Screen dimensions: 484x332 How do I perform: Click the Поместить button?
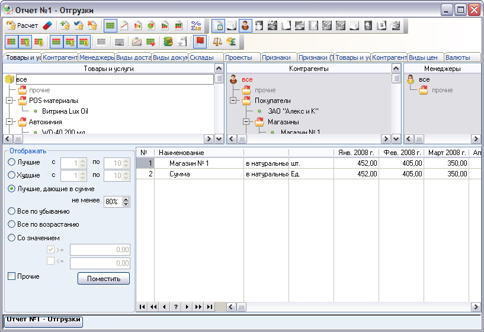point(104,279)
